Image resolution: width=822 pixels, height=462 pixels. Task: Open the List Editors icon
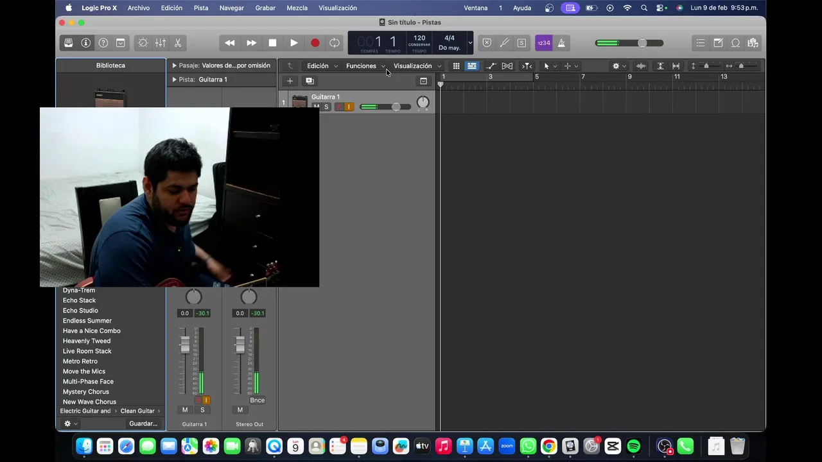(x=701, y=43)
